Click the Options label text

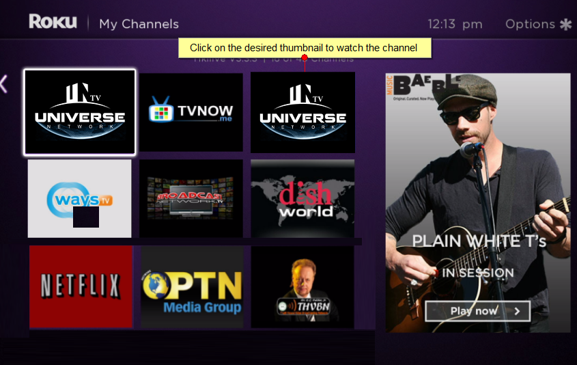(x=531, y=25)
